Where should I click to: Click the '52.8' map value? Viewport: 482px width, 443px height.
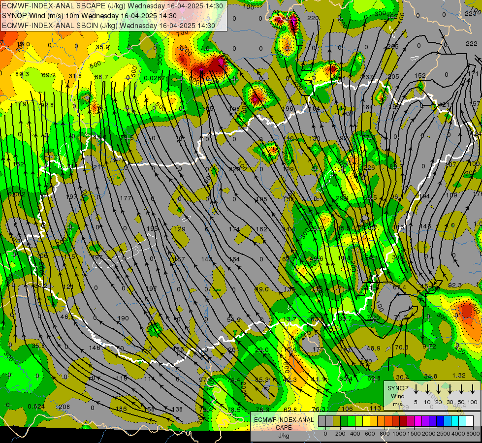(47, 105)
